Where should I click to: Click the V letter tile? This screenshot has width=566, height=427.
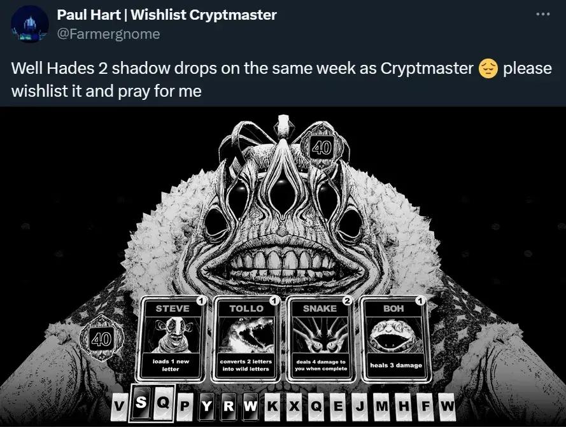pos(118,407)
